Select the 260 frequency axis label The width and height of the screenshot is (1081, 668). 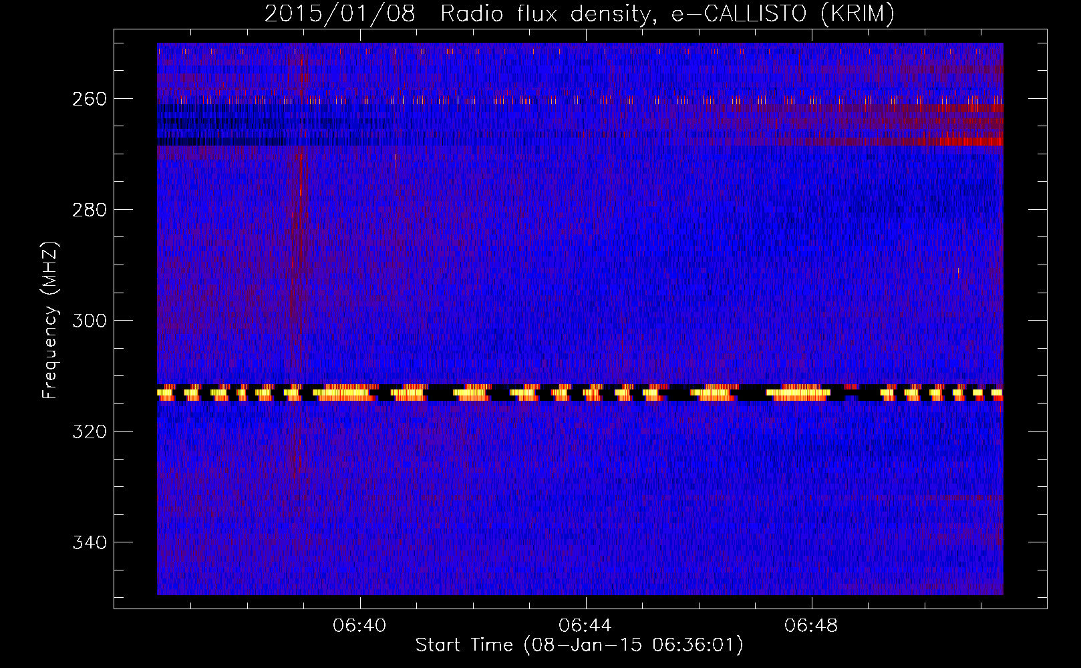pos(89,99)
